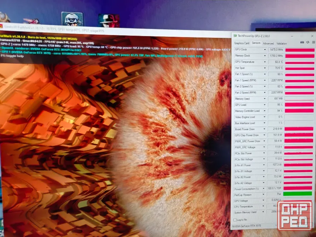This screenshot has height=237, width=316.
Task: Enable the Log to file checkbox
Action: 235,220
